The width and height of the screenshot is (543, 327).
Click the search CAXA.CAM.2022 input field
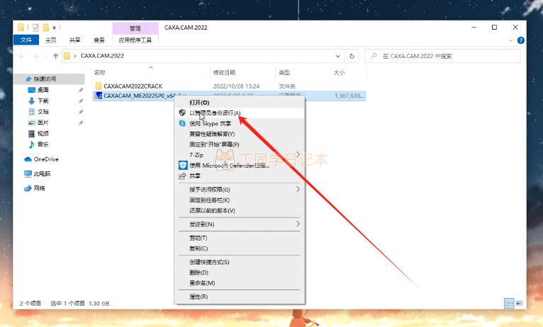(x=442, y=56)
